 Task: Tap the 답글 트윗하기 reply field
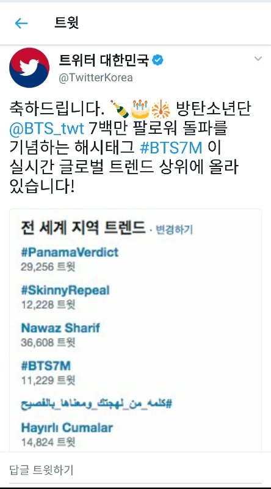click(x=135, y=469)
